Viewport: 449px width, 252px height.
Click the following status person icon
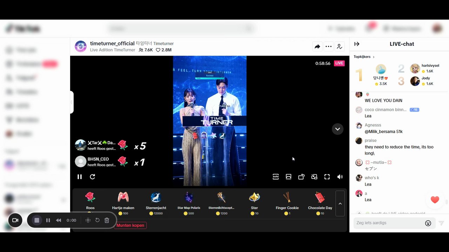pos(340,47)
